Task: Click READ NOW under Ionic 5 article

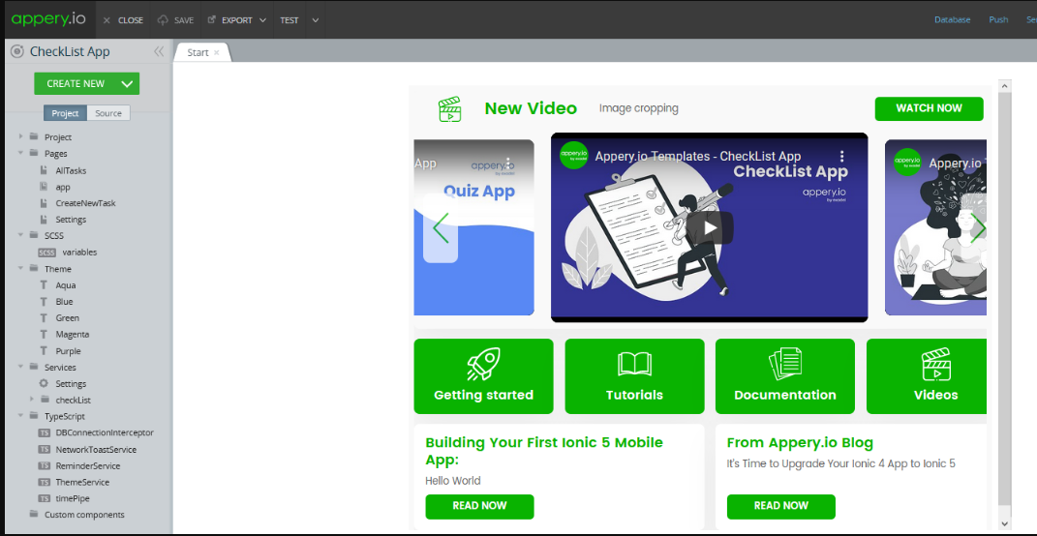Action: [479, 506]
